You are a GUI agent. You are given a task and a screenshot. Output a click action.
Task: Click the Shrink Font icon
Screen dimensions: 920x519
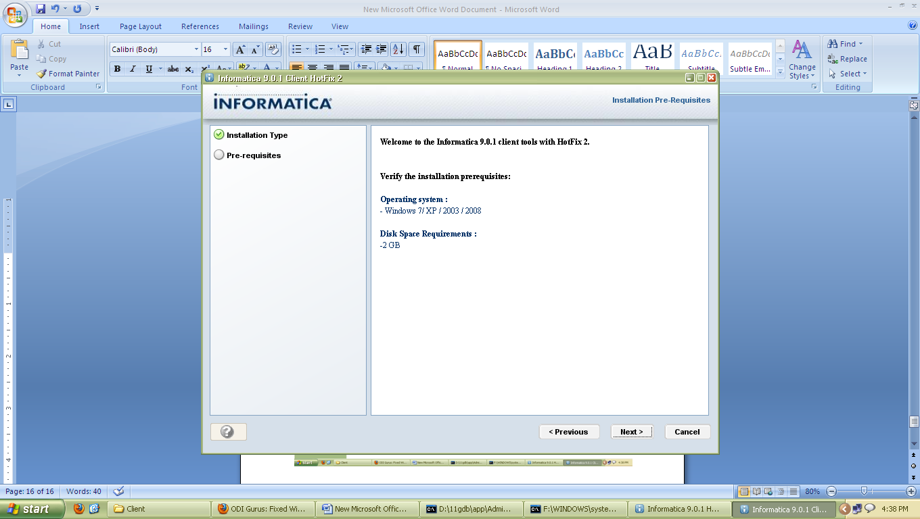click(x=255, y=49)
